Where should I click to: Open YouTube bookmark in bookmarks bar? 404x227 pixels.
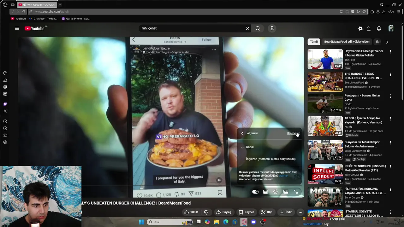[x=18, y=19]
